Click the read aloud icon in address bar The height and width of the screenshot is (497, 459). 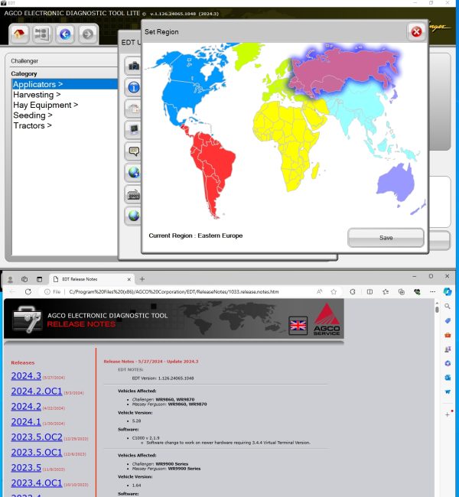pyautogui.click(x=320, y=291)
